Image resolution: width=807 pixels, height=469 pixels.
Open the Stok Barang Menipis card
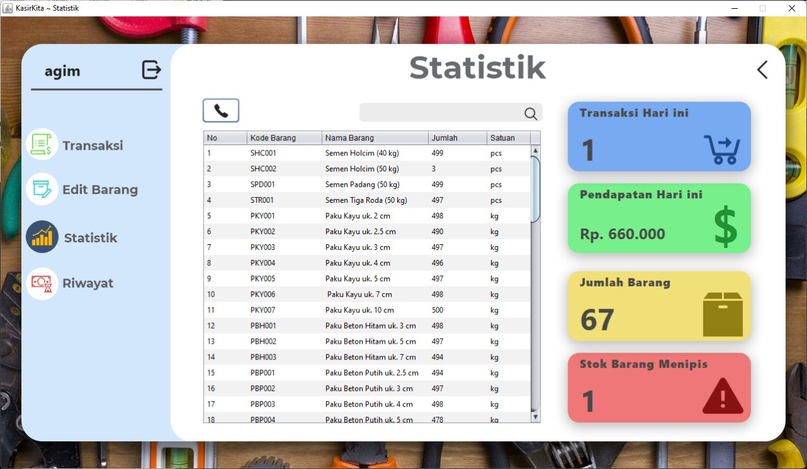coord(659,387)
